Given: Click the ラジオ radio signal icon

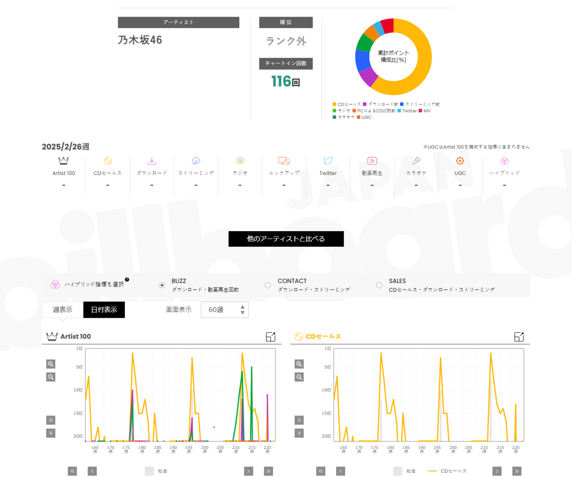Looking at the screenshot, I should pyautogui.click(x=240, y=161).
